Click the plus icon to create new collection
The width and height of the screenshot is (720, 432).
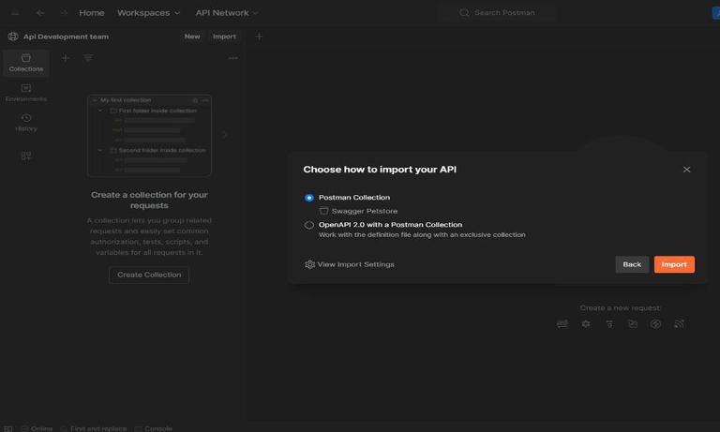pos(65,58)
